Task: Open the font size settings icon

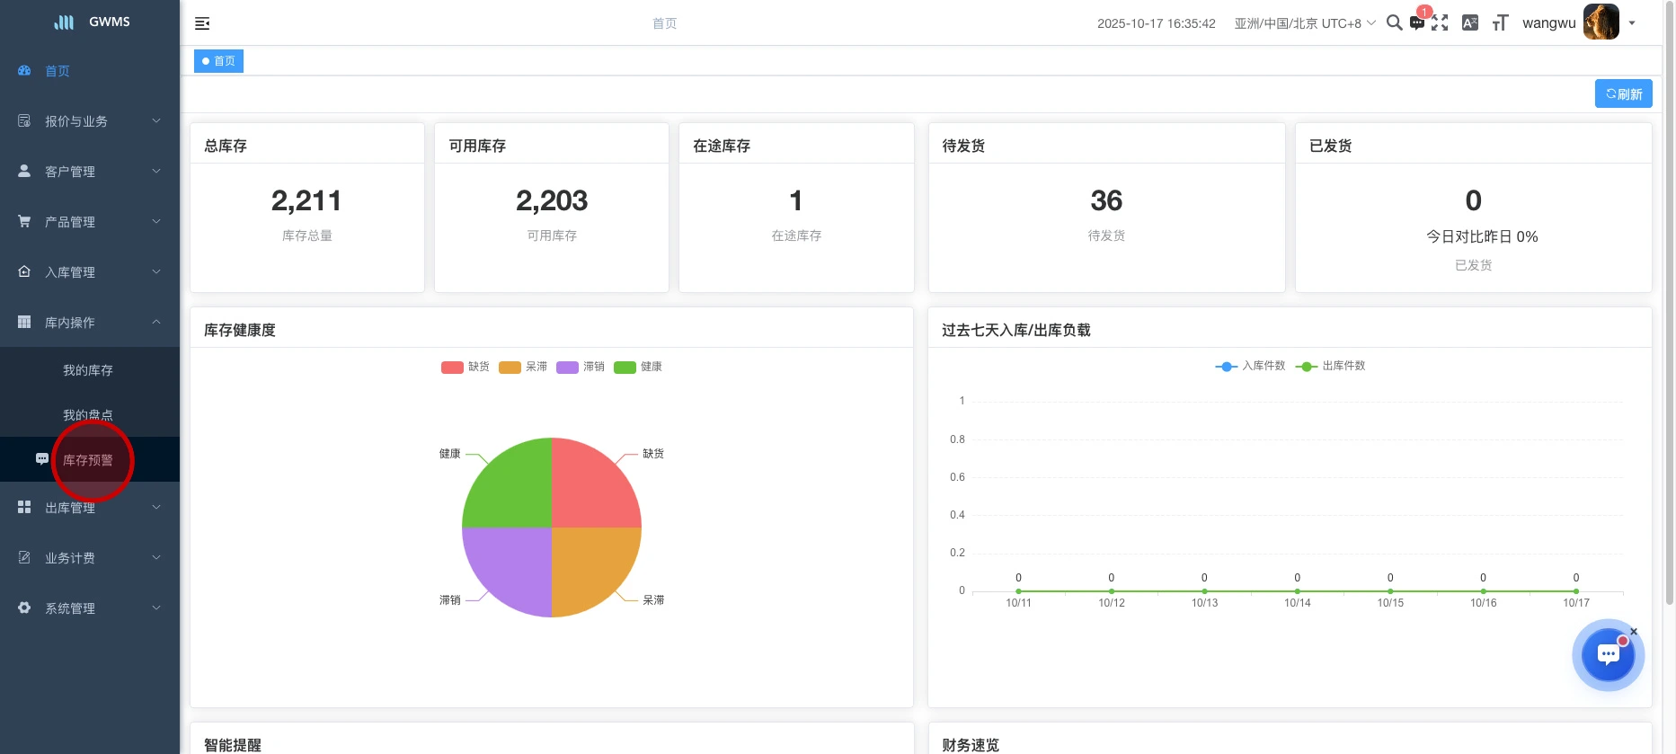Action: point(1500,23)
